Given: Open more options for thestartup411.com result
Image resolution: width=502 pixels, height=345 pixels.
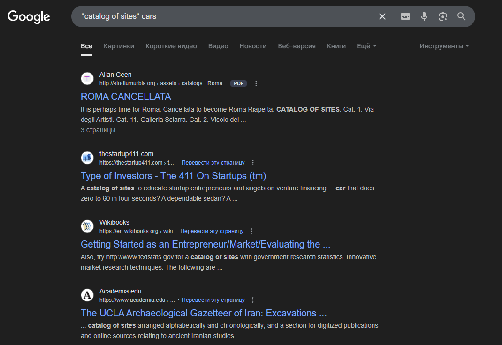Looking at the screenshot, I should click(x=252, y=163).
